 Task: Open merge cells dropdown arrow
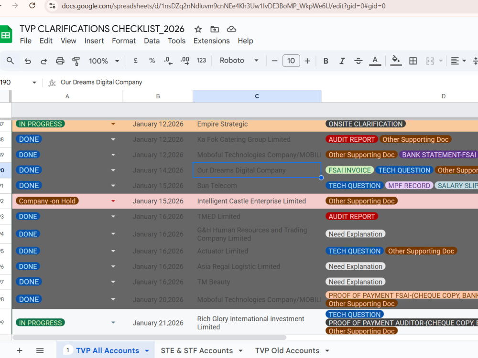click(441, 61)
